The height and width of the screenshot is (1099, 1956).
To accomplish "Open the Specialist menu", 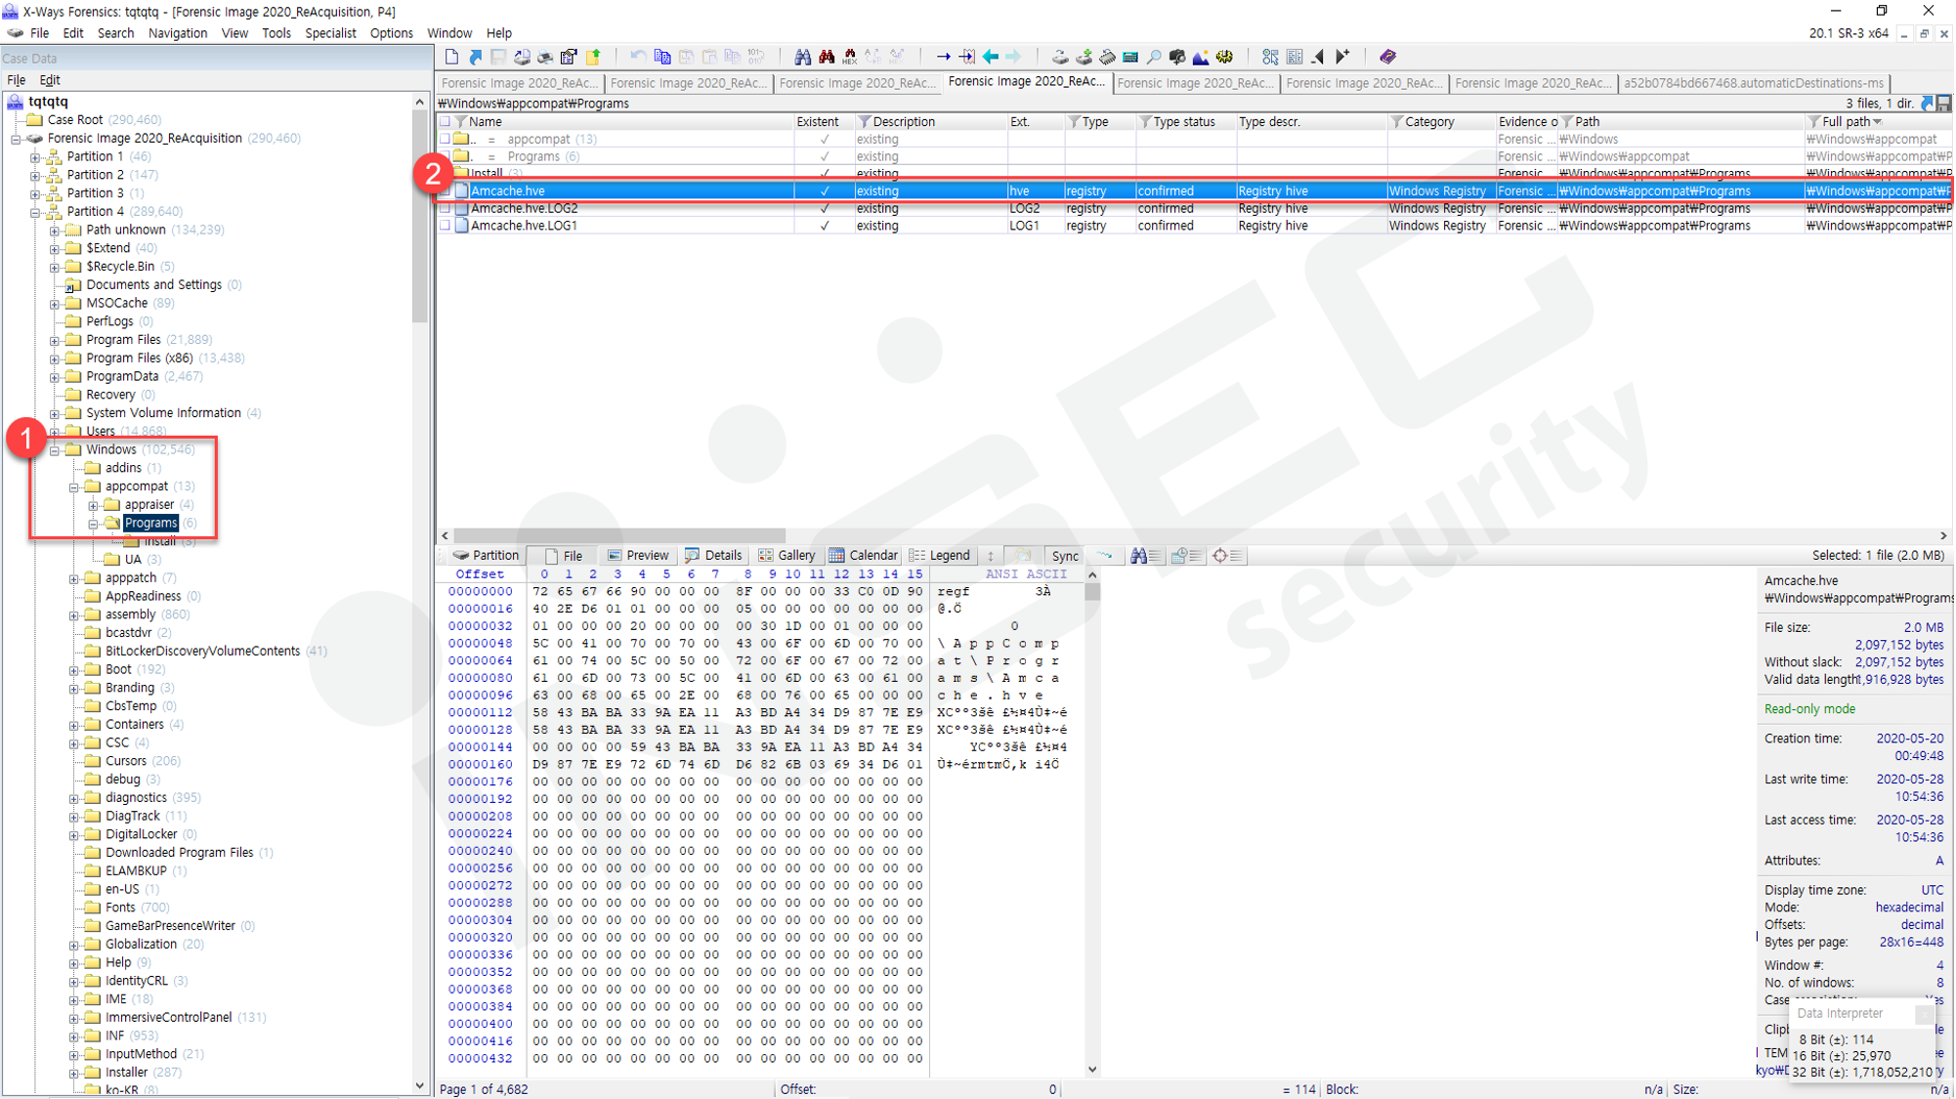I will point(330,33).
